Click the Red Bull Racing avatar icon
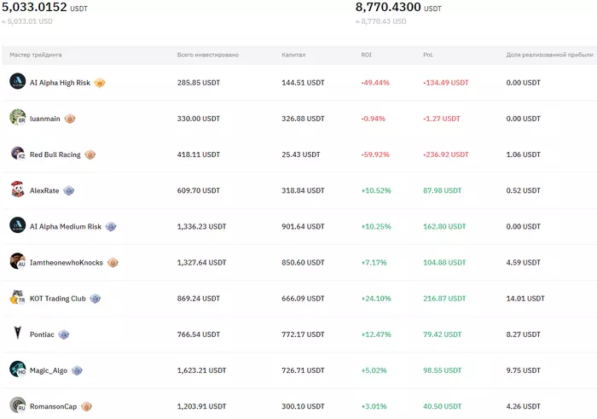Image resolution: width=597 pixels, height=419 pixels. tap(18, 154)
